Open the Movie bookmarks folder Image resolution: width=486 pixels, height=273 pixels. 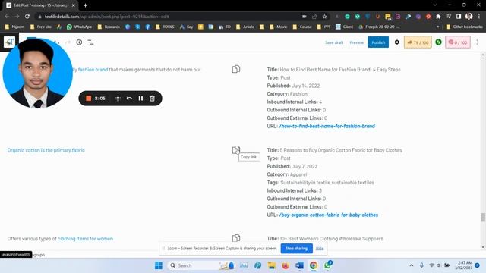(x=279, y=27)
